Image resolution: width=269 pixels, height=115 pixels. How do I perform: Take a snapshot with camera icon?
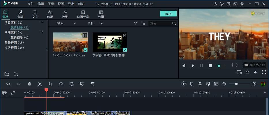pyautogui.click(x=247, y=72)
